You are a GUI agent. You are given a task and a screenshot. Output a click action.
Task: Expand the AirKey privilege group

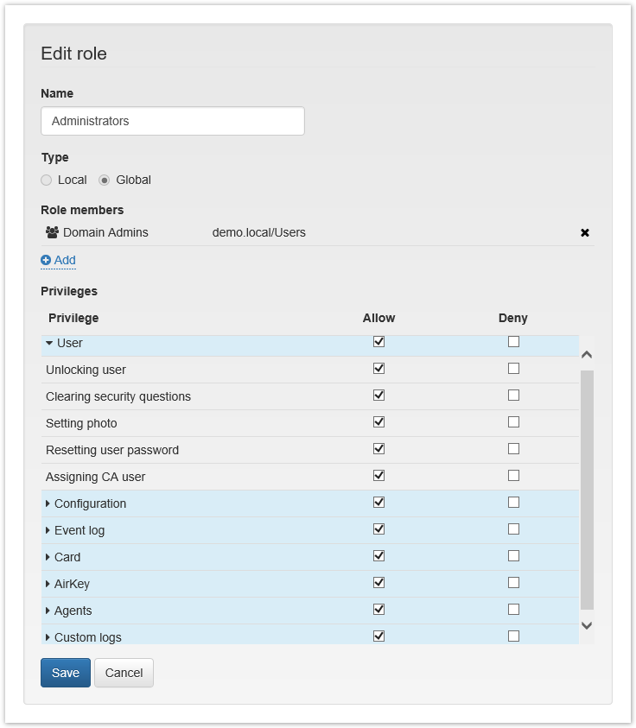coord(48,584)
